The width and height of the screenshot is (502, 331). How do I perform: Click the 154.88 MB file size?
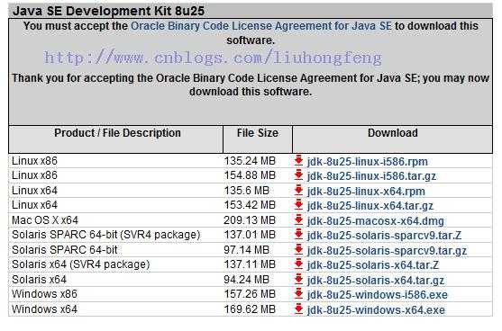pyautogui.click(x=250, y=175)
